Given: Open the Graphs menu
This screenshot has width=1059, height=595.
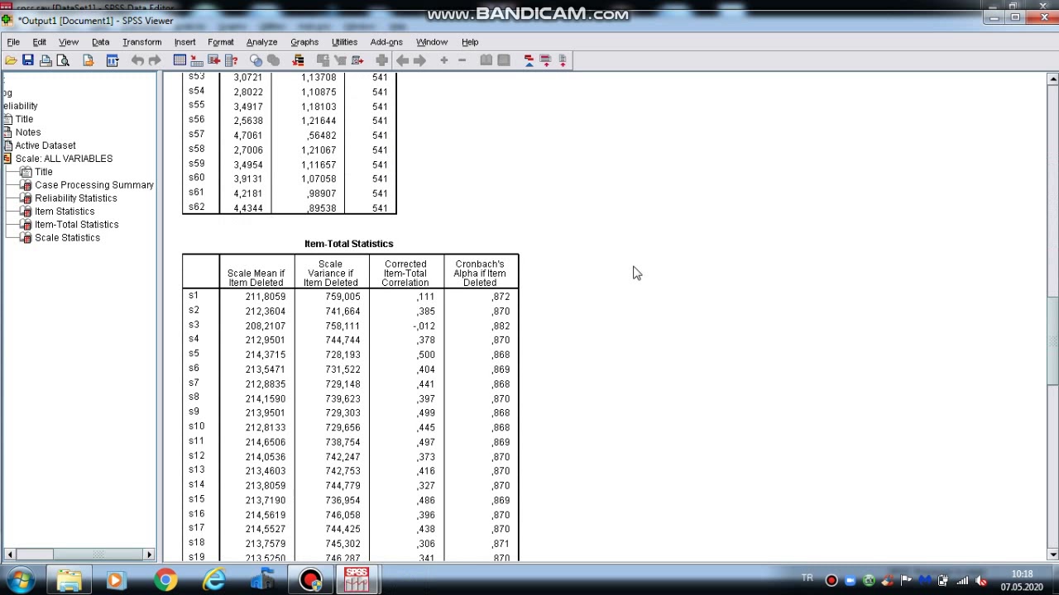Looking at the screenshot, I should 304,41.
